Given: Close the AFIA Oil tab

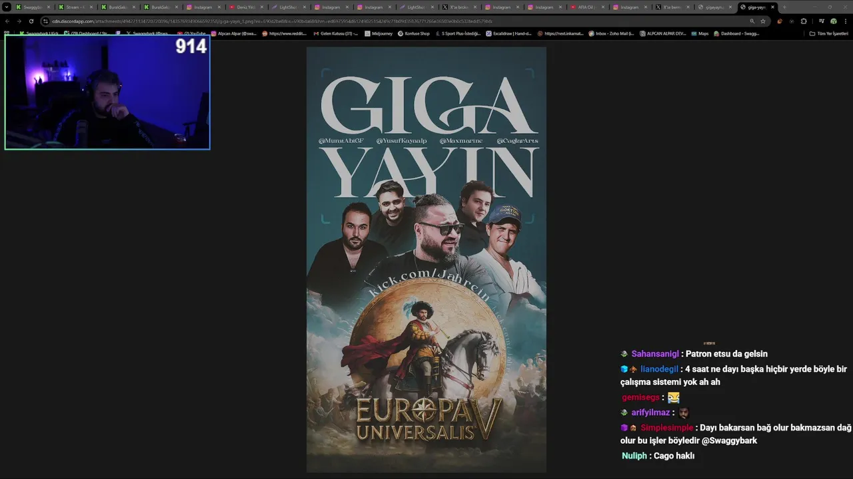Looking at the screenshot, I should 603,7.
